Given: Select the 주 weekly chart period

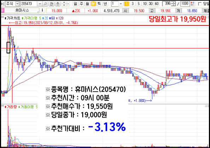Looking at the screenshot, I should coord(81,4).
